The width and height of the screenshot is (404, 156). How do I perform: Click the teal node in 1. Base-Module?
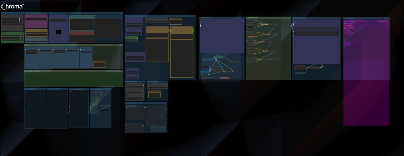tap(219, 57)
